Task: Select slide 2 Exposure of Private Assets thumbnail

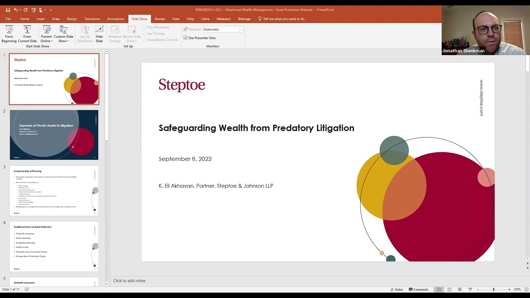Action: (x=54, y=135)
